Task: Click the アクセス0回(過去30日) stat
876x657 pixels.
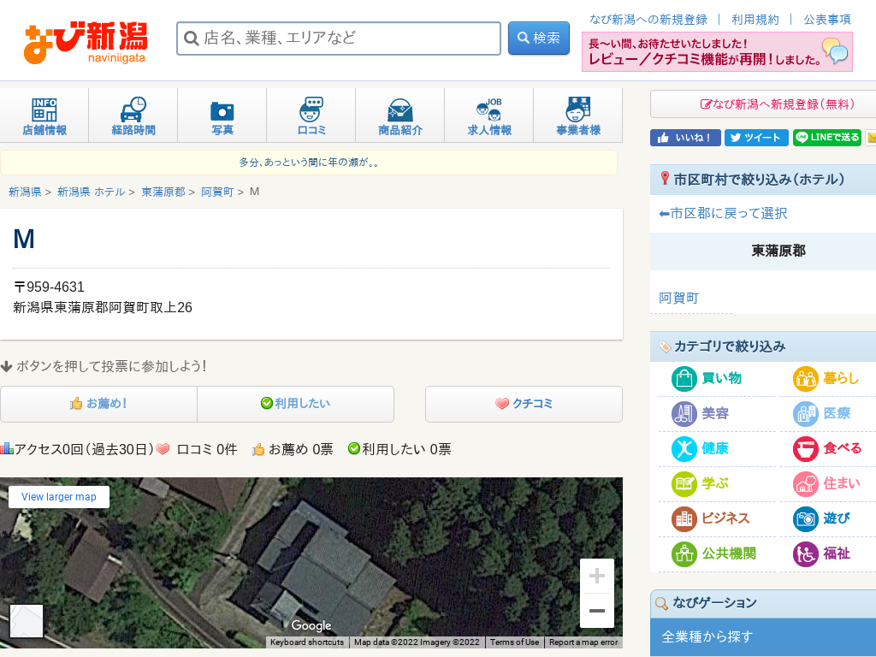Action: 77,450
